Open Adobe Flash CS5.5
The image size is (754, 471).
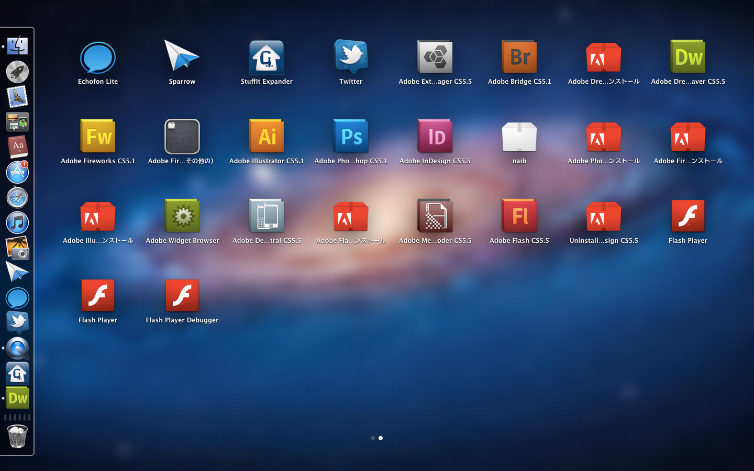tap(519, 216)
